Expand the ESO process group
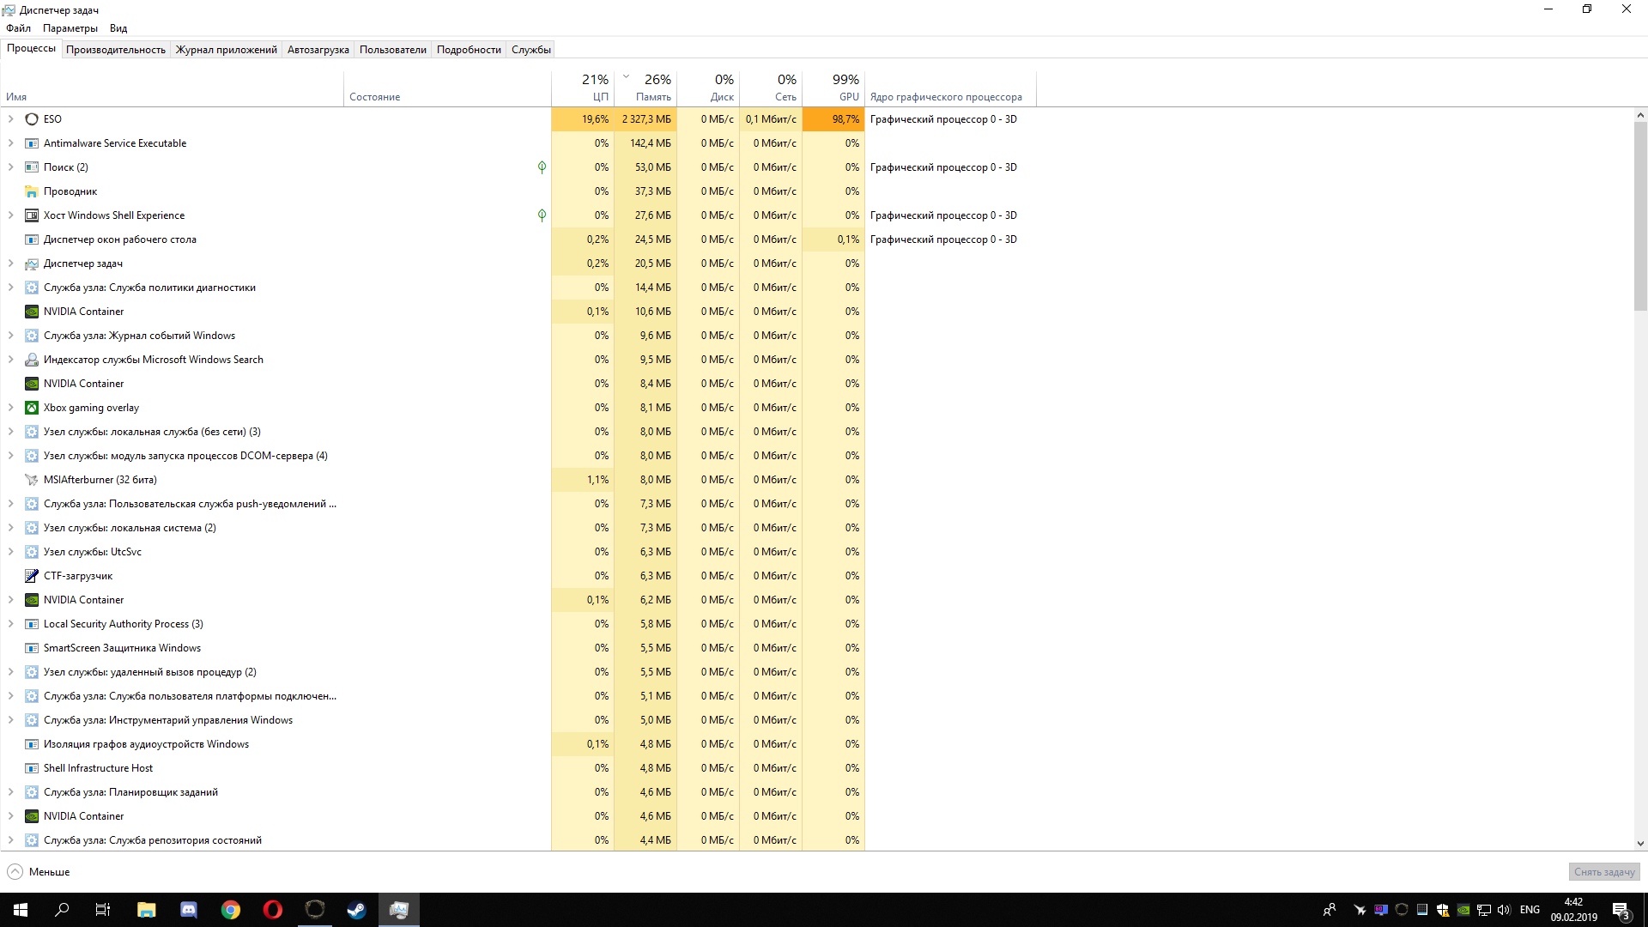 pyautogui.click(x=10, y=119)
